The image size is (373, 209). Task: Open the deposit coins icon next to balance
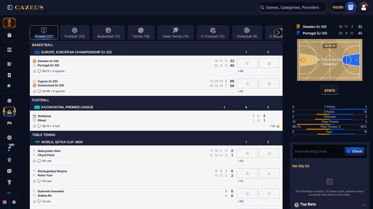point(351,7)
